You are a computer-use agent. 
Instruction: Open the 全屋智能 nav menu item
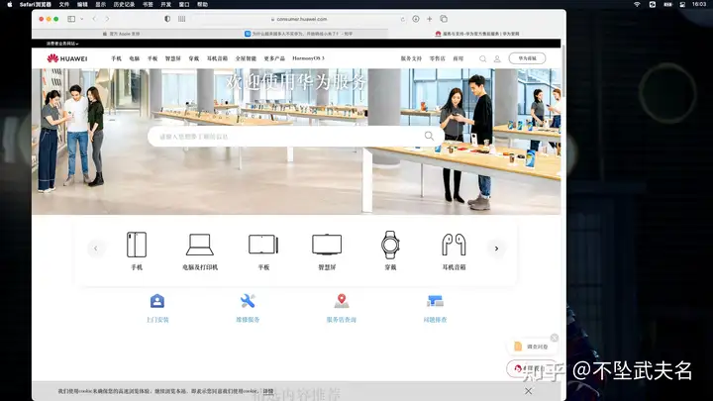pyautogui.click(x=246, y=58)
